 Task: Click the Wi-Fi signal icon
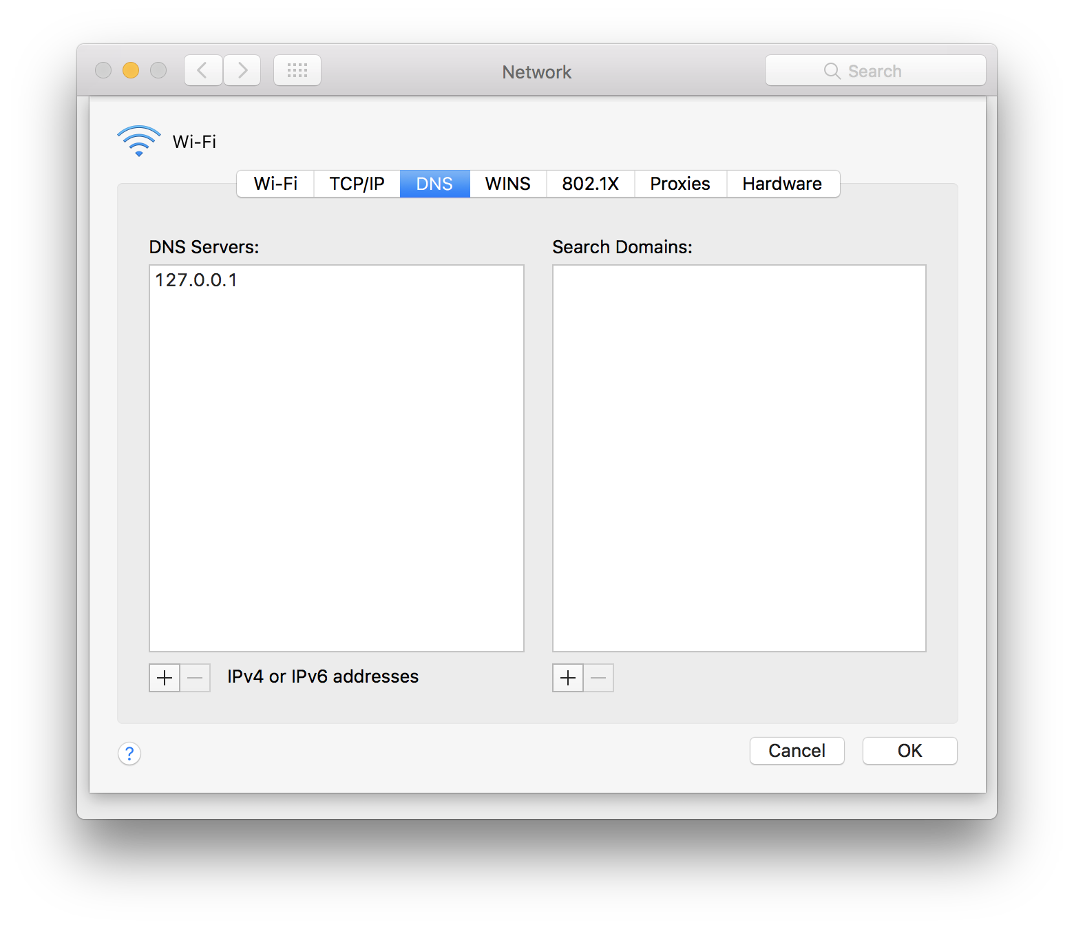(x=139, y=141)
